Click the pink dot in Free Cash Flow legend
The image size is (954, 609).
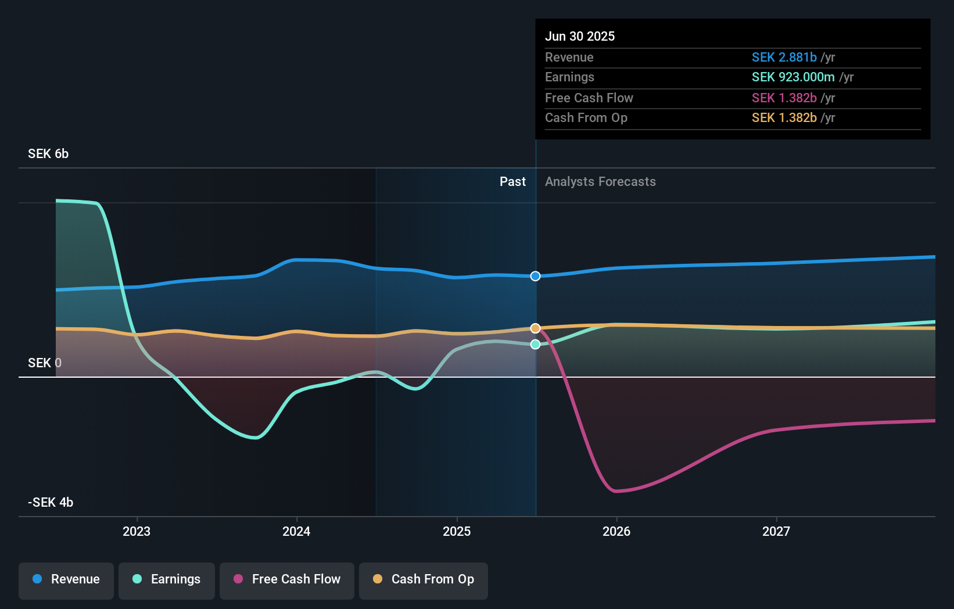(238, 579)
